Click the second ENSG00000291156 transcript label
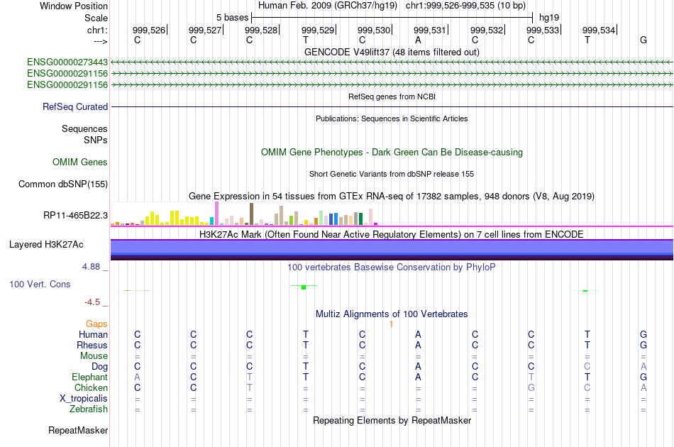674x447 pixels. (67, 84)
